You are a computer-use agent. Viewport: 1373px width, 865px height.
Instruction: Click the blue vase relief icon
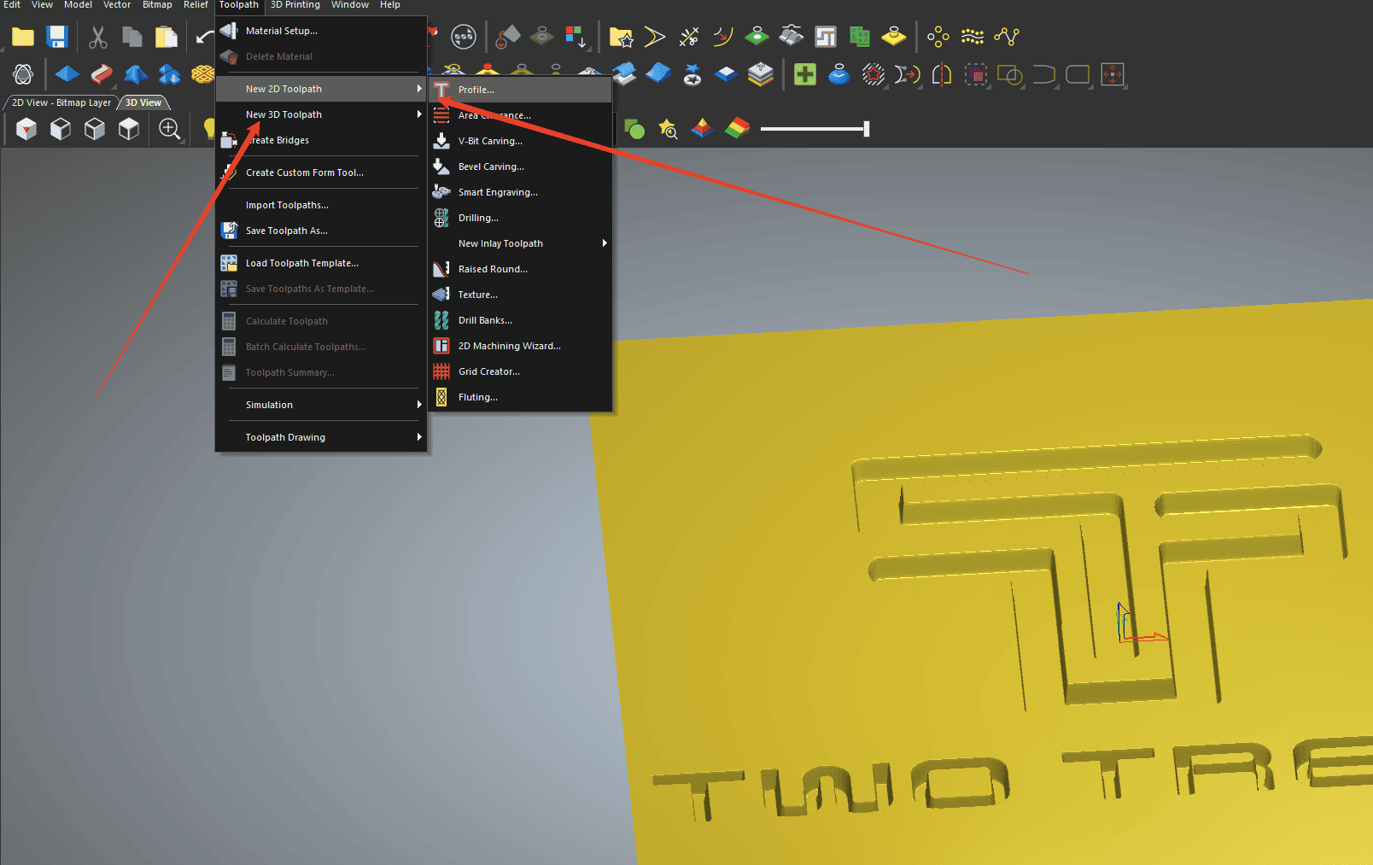coord(839,75)
